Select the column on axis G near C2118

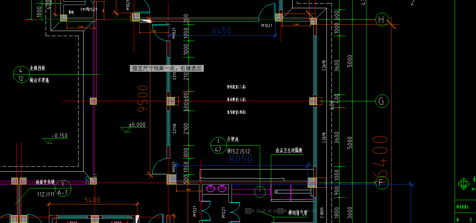click(171, 101)
